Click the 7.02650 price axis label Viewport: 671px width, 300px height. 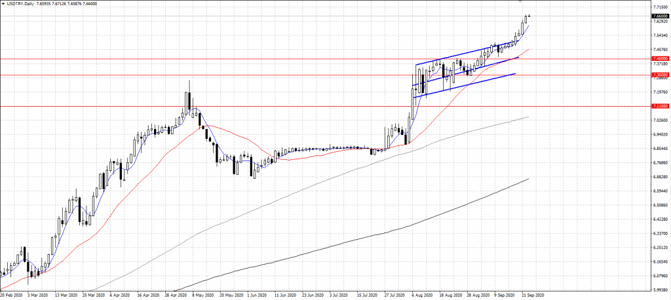[659, 120]
